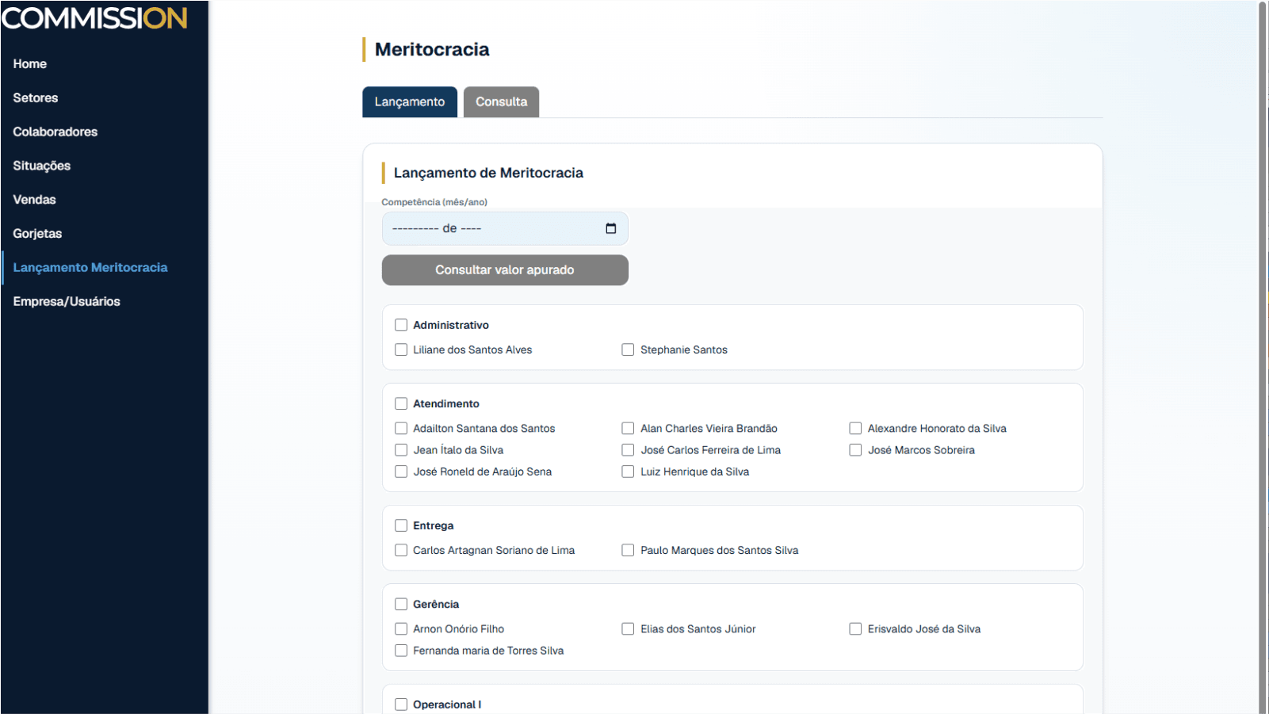Image resolution: width=1269 pixels, height=714 pixels.
Task: Tick Fernanda maria de Torres Silva
Action: click(x=401, y=651)
